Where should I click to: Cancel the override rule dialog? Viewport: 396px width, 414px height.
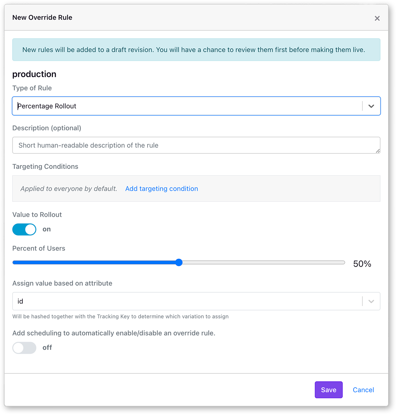tap(363, 390)
